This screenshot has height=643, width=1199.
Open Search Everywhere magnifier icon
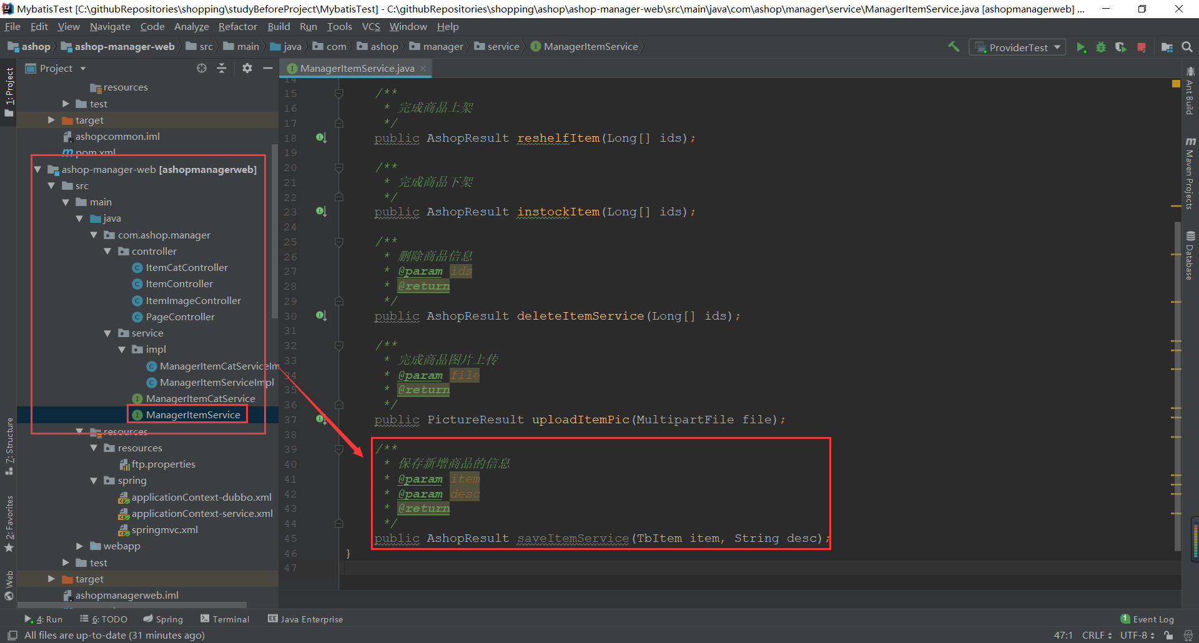1187,47
